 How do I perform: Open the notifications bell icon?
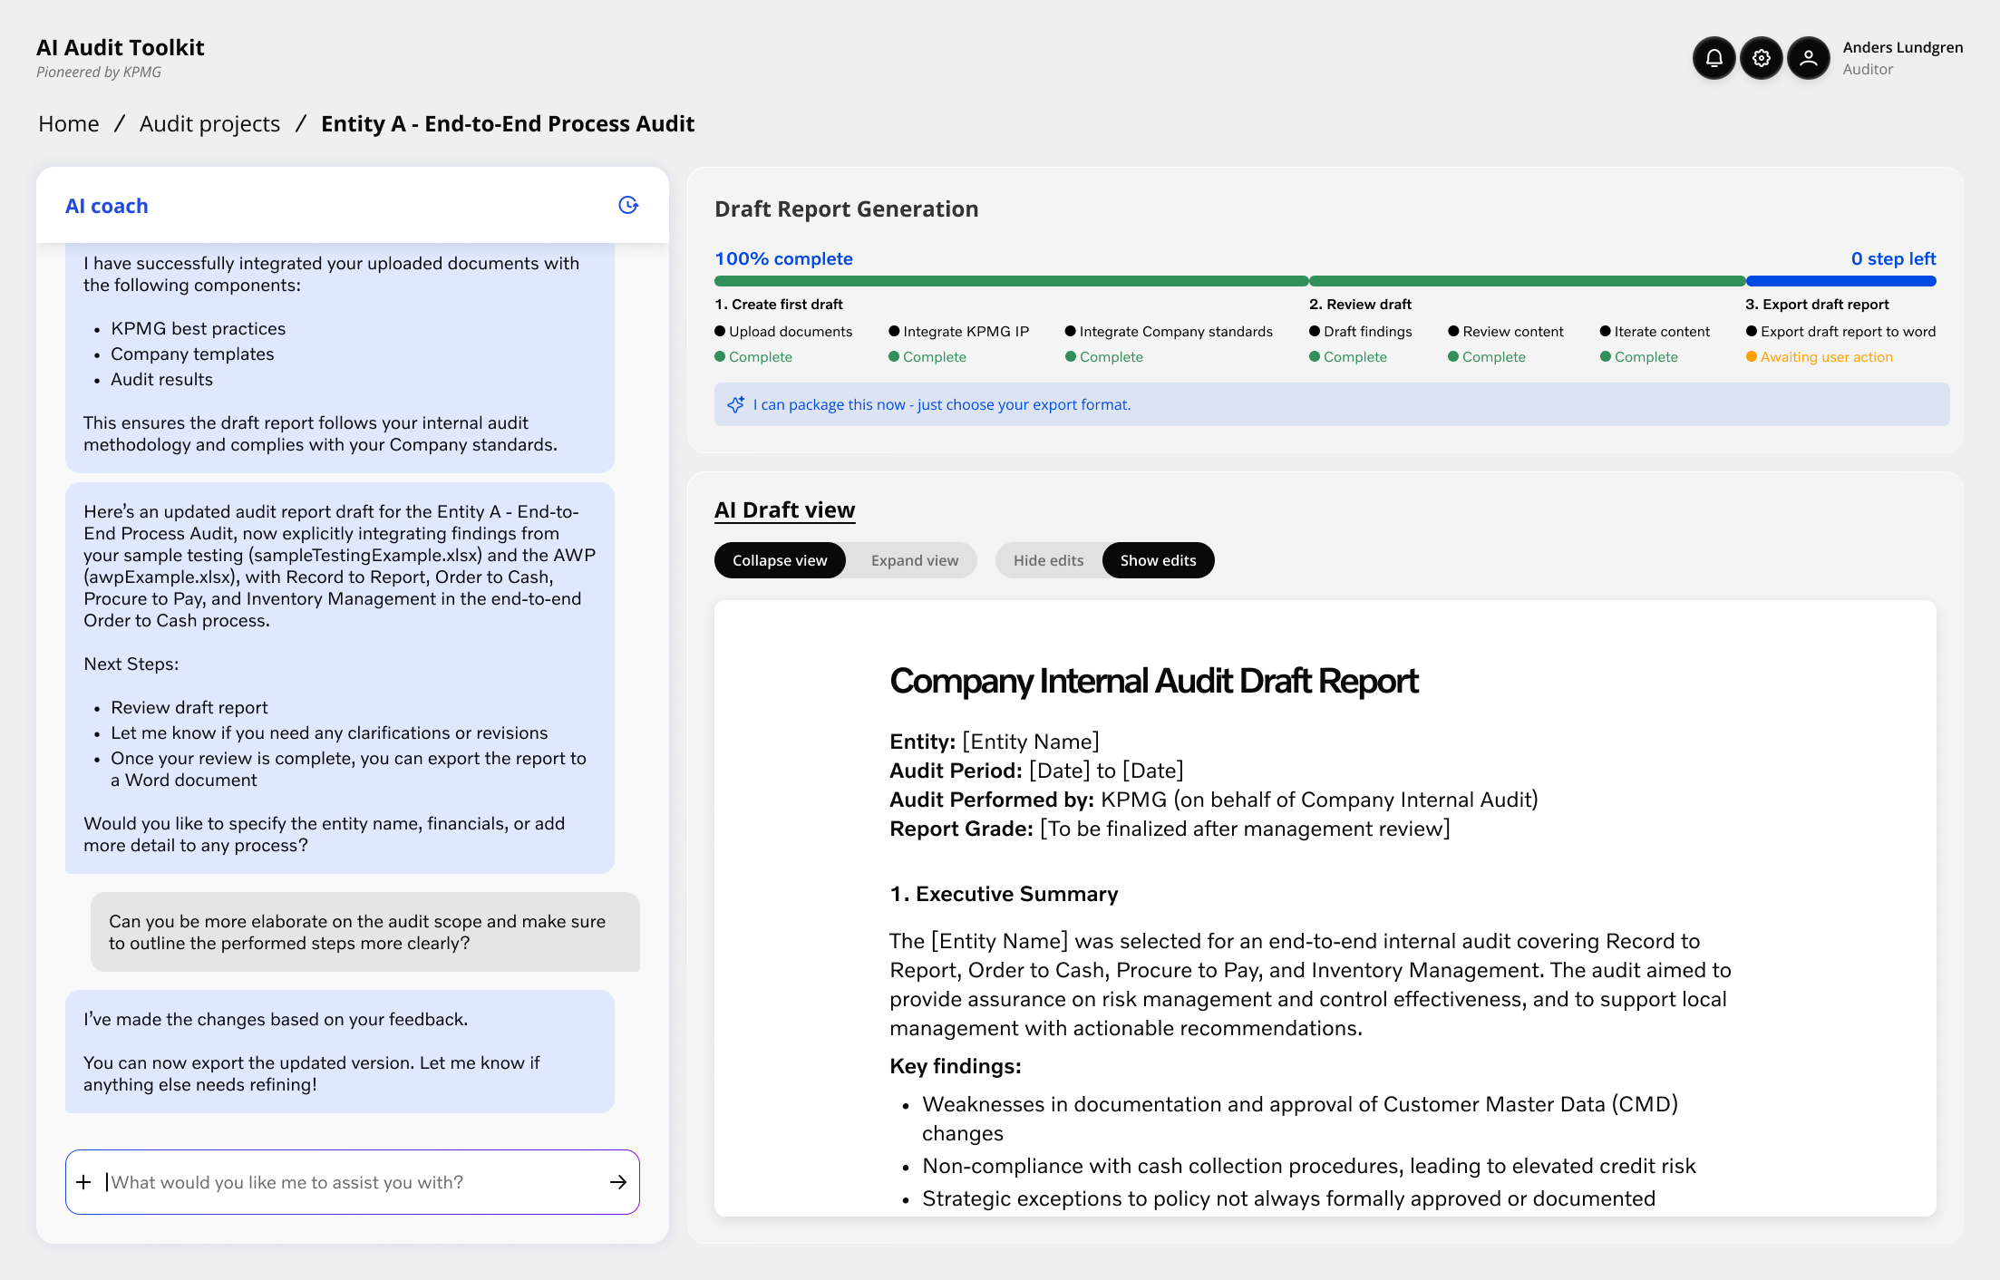pyautogui.click(x=1714, y=58)
